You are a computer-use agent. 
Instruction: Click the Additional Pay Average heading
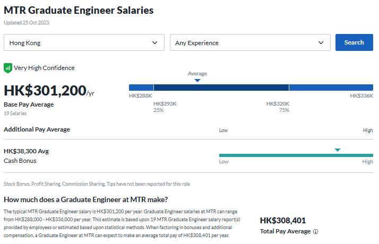tap(37, 129)
